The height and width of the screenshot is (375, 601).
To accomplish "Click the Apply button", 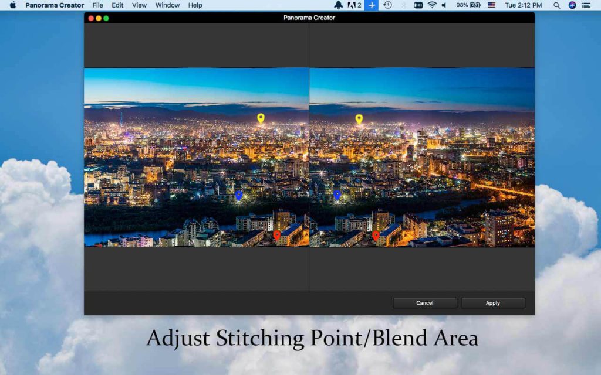I will coord(492,303).
